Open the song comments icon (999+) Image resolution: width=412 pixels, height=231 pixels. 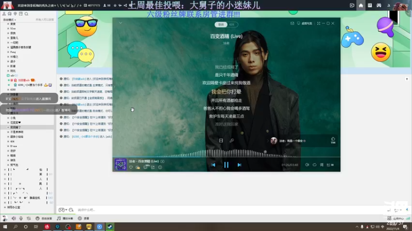146,167
